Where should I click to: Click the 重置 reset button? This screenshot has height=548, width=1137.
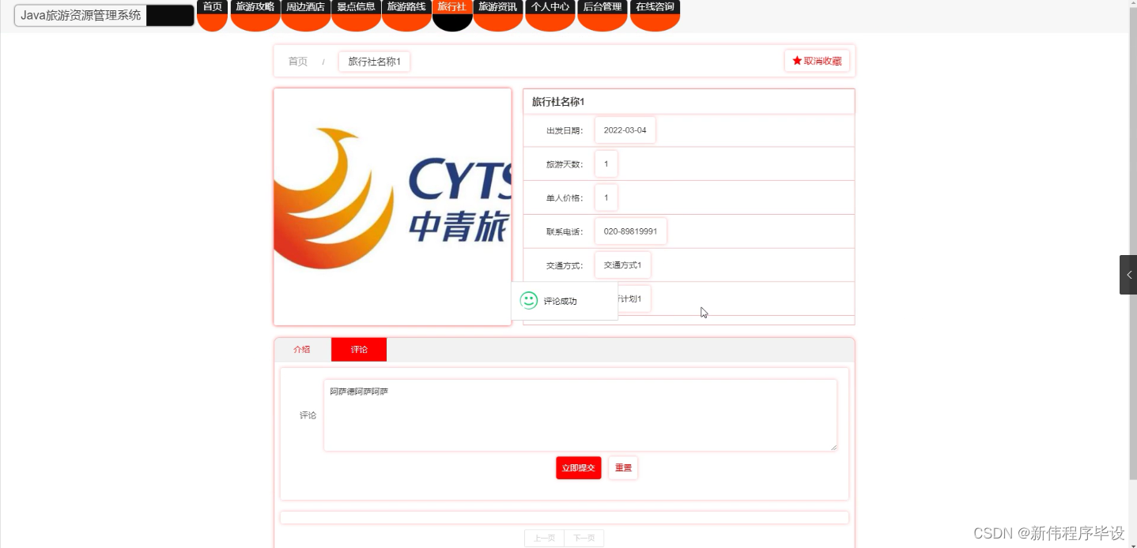pyautogui.click(x=622, y=467)
